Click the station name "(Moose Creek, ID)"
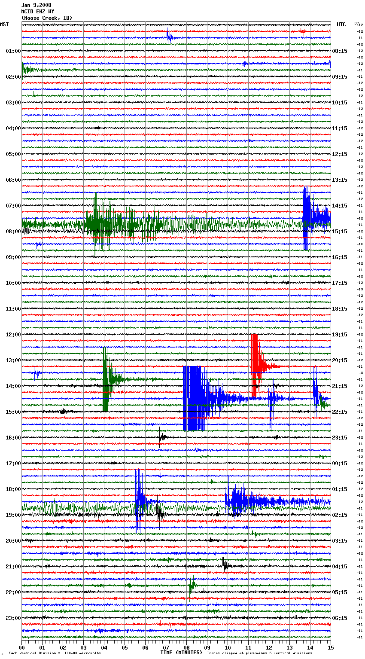Screen dimensions: 365x659 pyautogui.click(x=47, y=18)
